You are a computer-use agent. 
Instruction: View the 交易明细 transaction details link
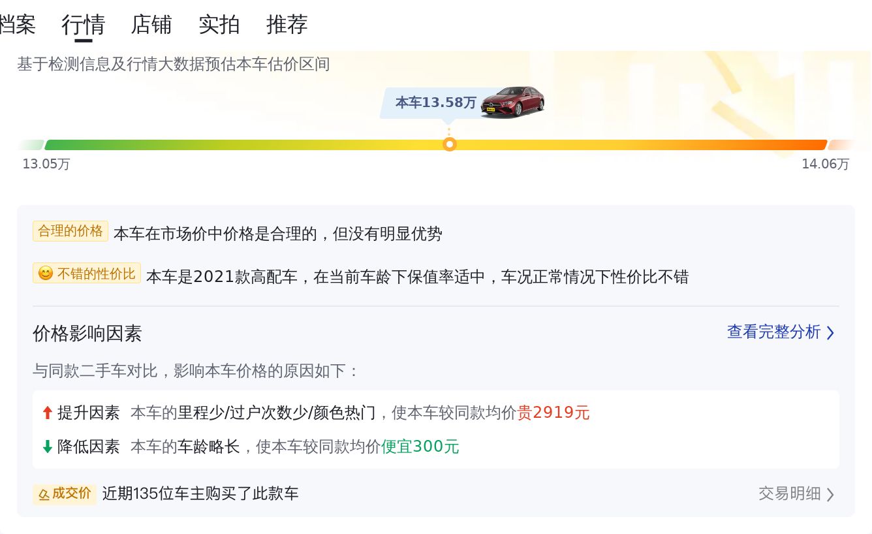tap(790, 494)
